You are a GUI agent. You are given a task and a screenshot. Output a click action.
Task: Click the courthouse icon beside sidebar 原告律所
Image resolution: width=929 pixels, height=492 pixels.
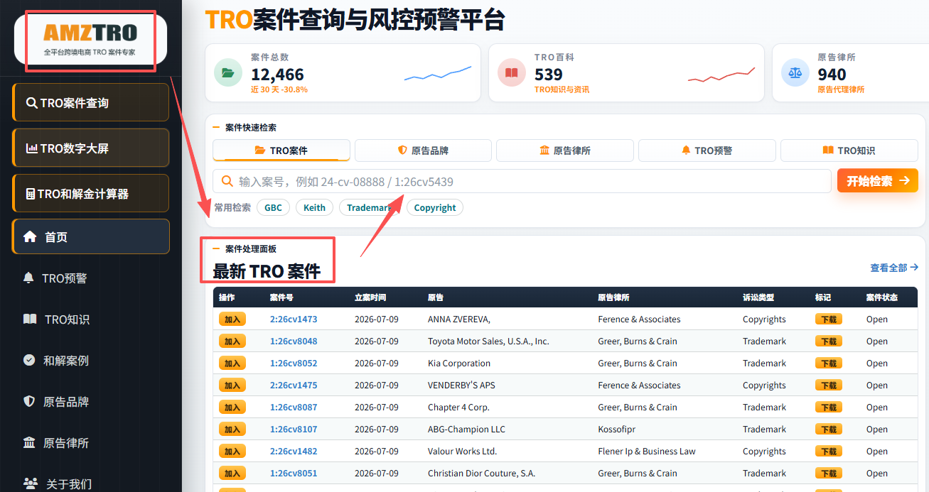point(29,443)
